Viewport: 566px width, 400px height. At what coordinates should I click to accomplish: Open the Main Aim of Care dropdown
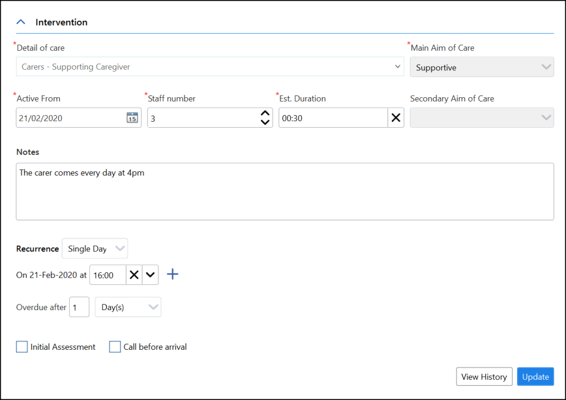pos(546,67)
